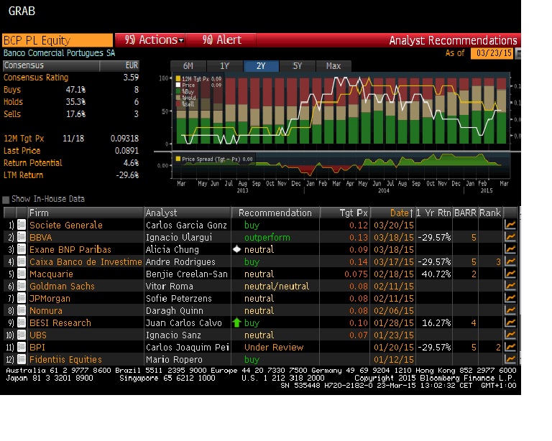Toggle the 12M Tgt Px legend series
552x441 pixels.
click(x=178, y=78)
